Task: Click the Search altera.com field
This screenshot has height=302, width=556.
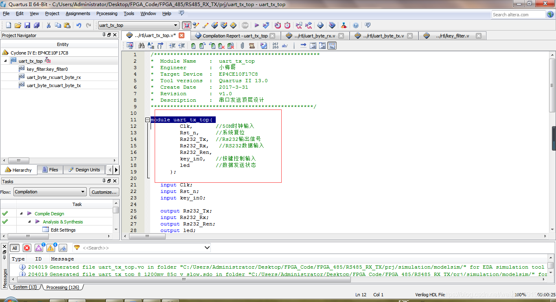Action: (518, 14)
